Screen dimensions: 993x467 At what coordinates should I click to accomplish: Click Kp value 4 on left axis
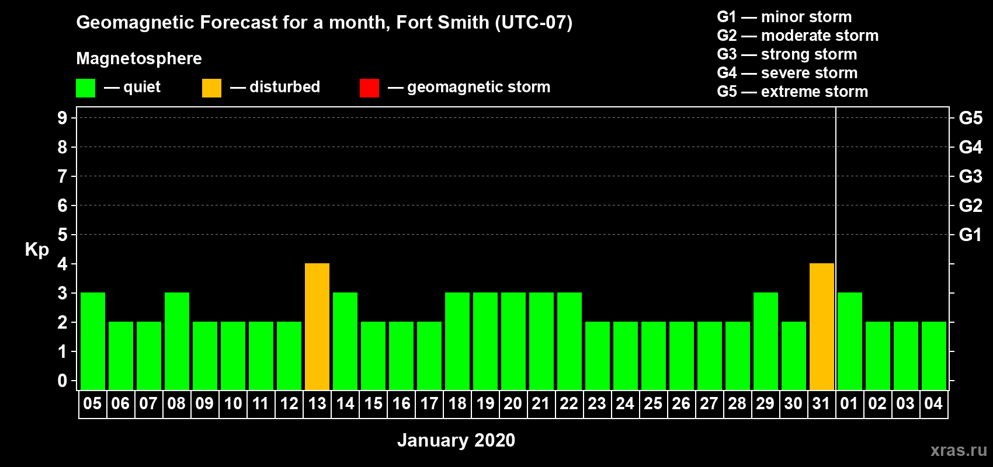[63, 264]
